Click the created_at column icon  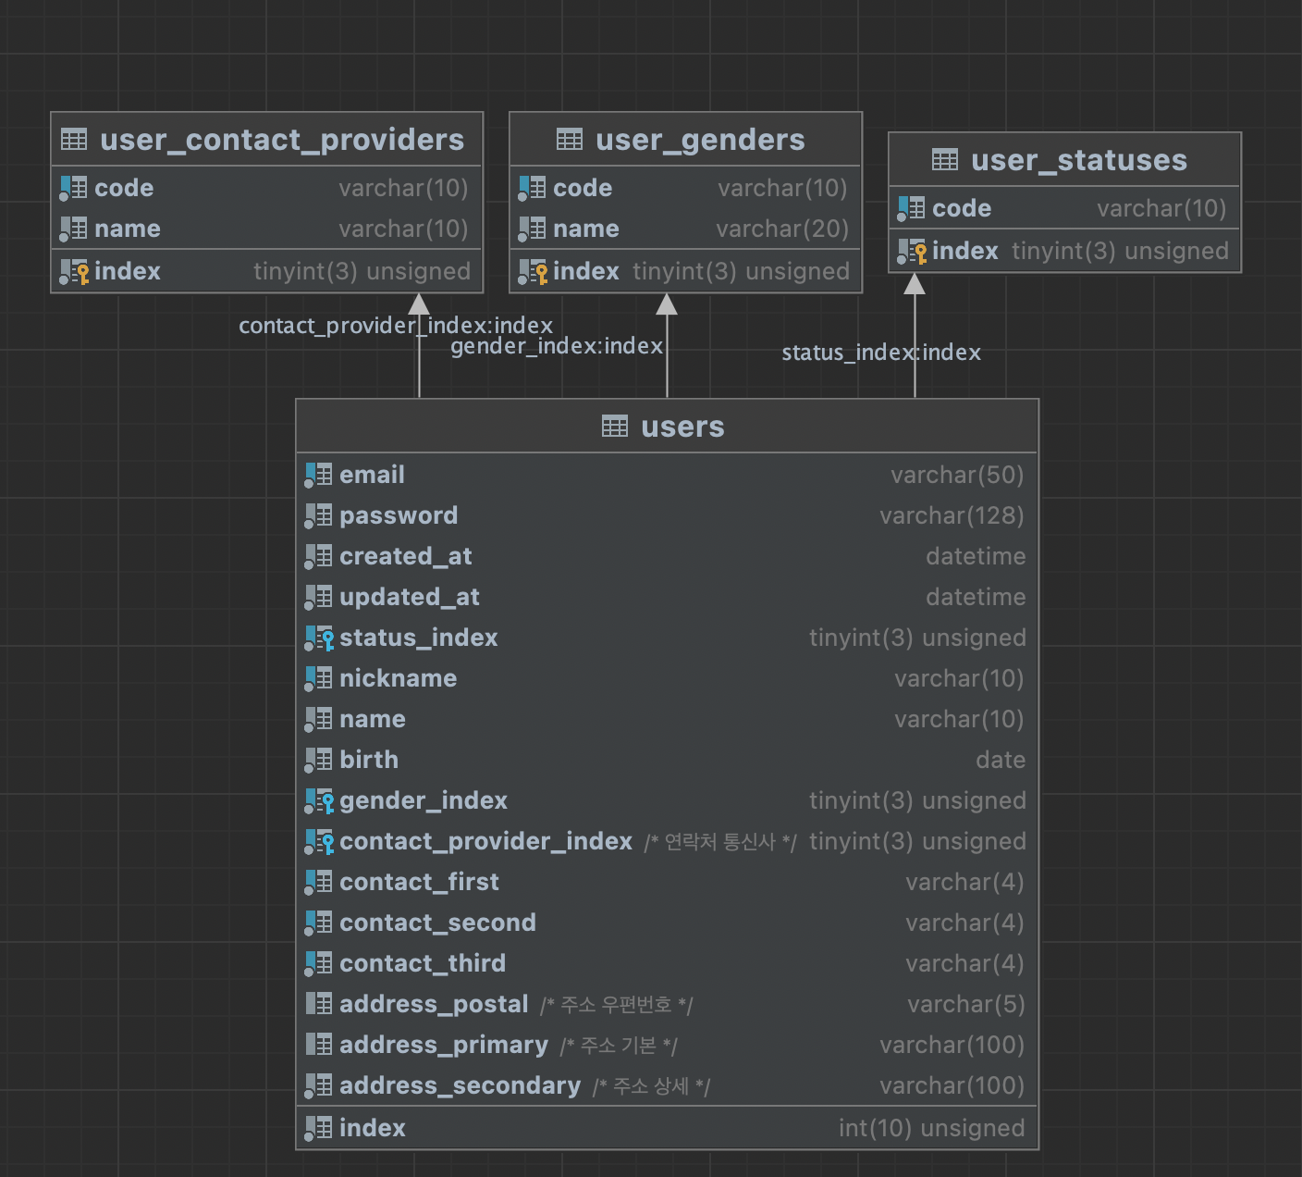[318, 556]
